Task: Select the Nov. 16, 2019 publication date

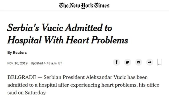Action: [x=17, y=63]
